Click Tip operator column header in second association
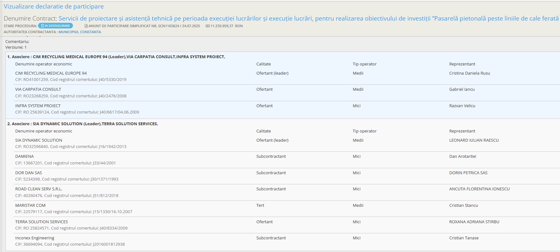This screenshot has height=252, width=560. point(365,131)
